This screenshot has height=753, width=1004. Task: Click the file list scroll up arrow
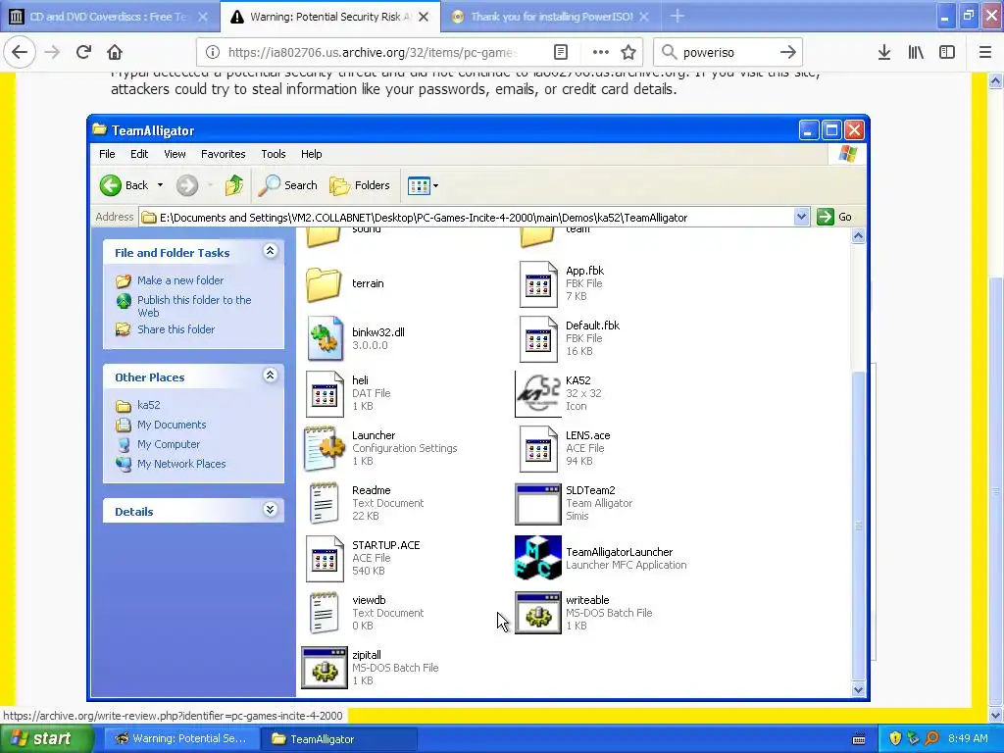858,236
